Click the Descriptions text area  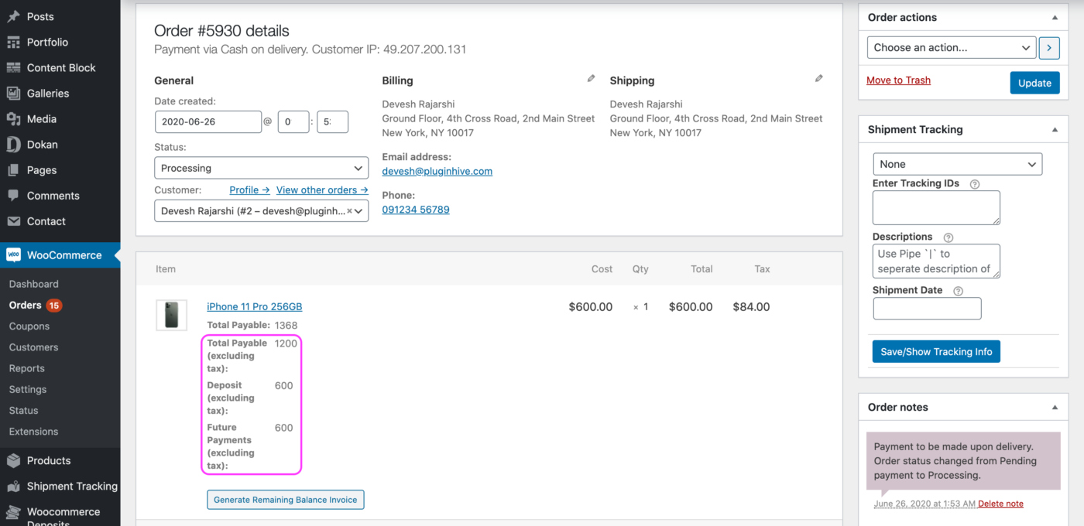(936, 261)
